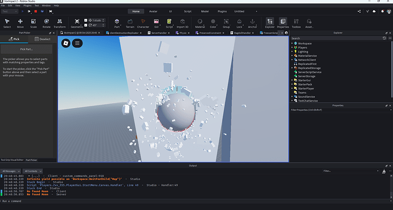Expand the StarterGui tree node
393x210 pixels.
[x=292, y=80]
